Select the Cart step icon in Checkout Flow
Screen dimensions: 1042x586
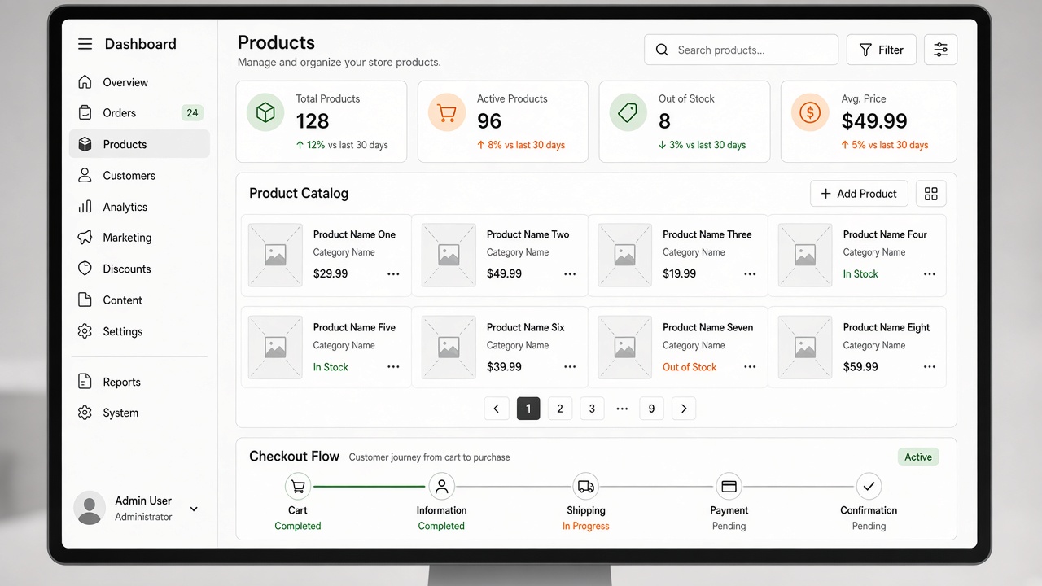[298, 487]
